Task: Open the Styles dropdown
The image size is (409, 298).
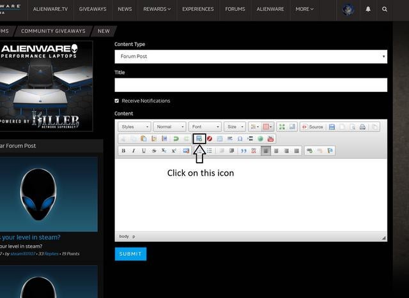Action: point(135,127)
